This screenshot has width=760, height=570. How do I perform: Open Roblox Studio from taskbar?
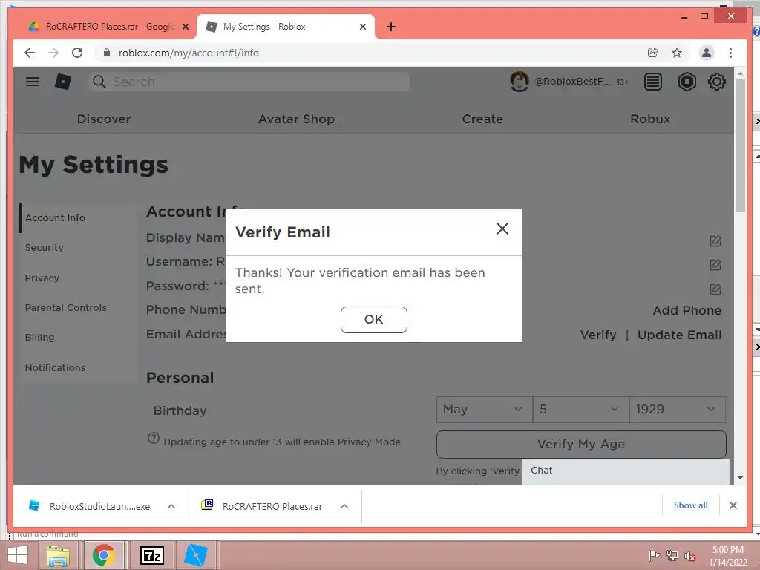coord(196,555)
